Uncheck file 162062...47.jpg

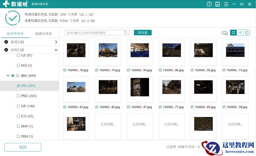(129, 107)
